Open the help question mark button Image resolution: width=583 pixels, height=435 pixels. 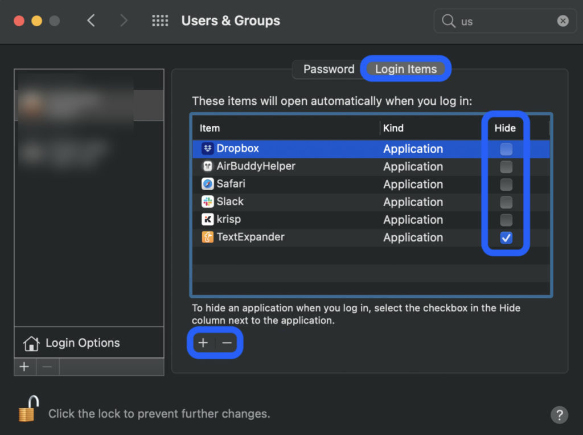click(x=559, y=415)
